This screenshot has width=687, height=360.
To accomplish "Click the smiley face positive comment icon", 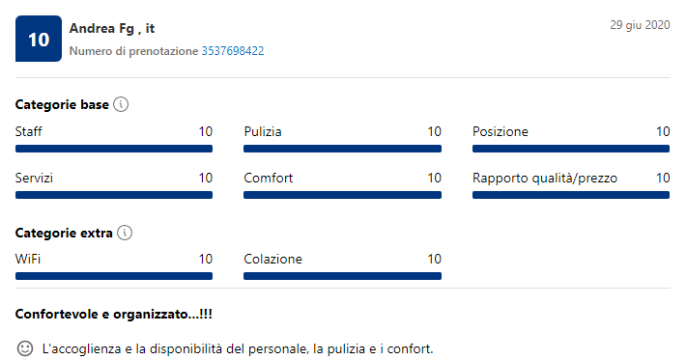I will (25, 348).
